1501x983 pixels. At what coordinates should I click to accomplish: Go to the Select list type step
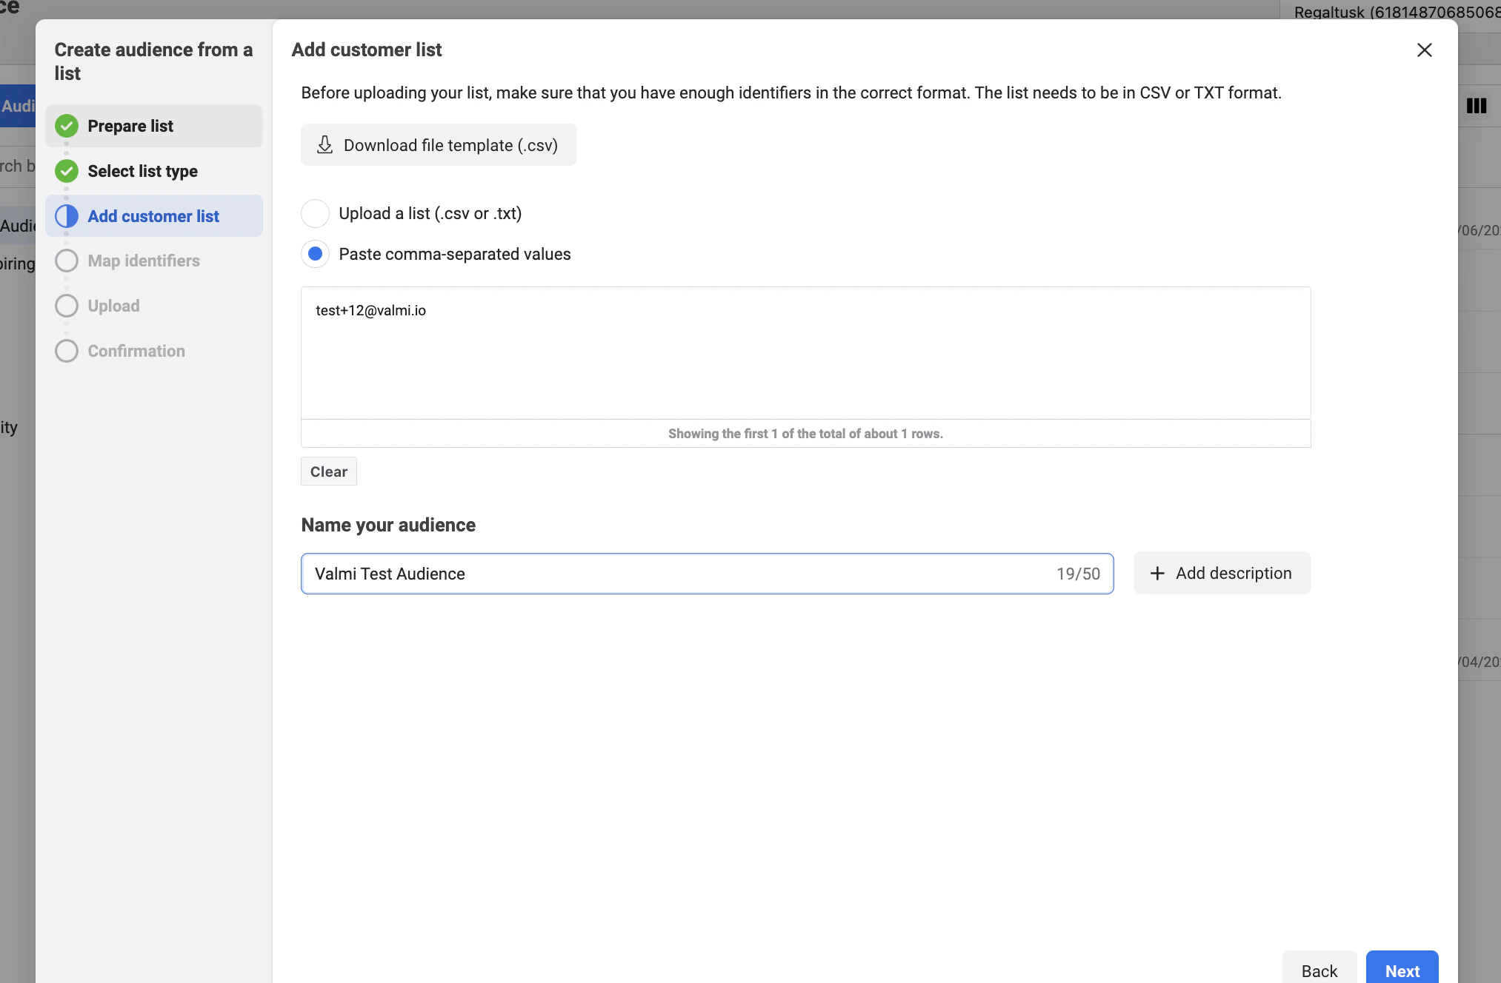point(142,171)
